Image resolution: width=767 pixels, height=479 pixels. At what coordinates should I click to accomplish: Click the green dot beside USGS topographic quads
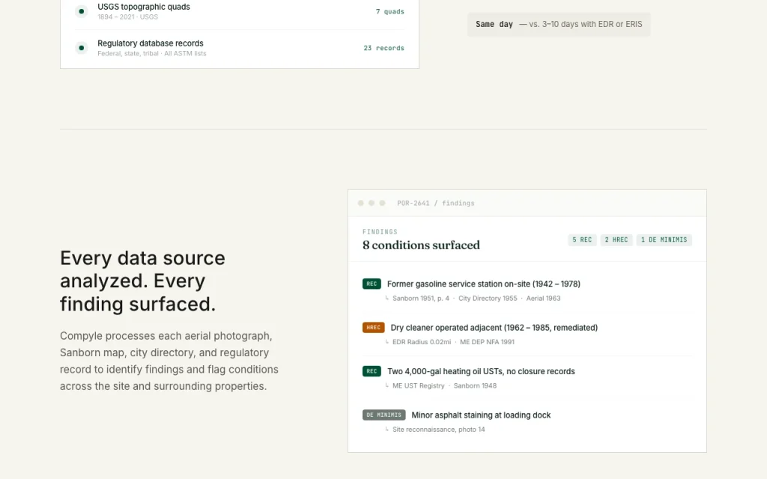click(x=81, y=11)
